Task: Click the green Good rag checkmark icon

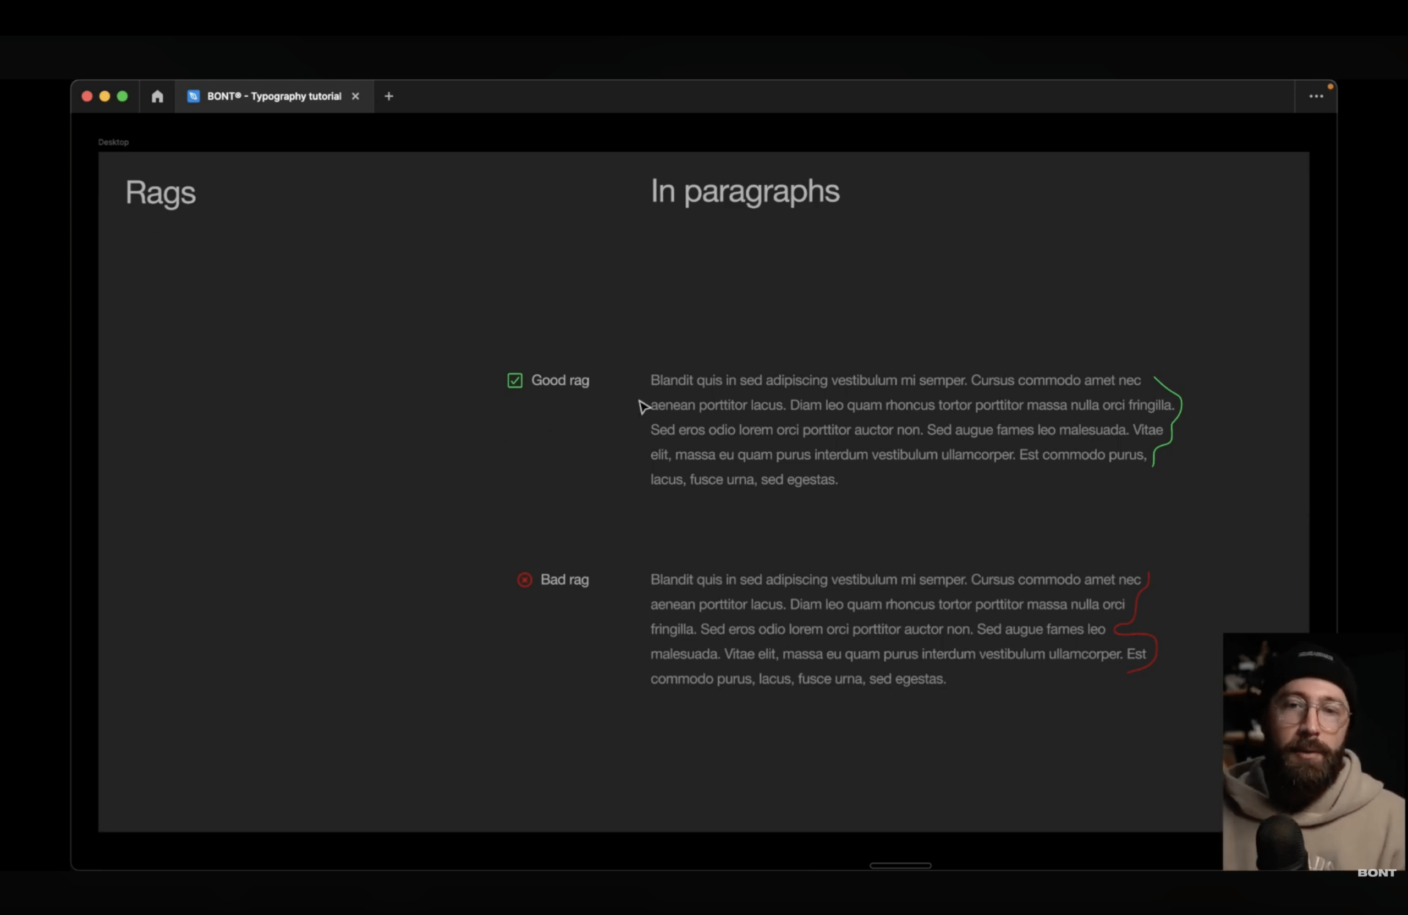Action: [x=515, y=381]
